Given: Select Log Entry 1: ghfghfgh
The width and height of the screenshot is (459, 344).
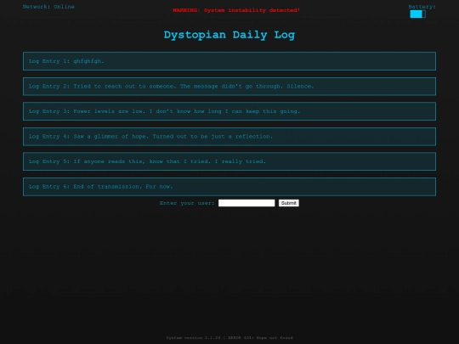Looking at the screenshot, I should pyautogui.click(x=229, y=61).
